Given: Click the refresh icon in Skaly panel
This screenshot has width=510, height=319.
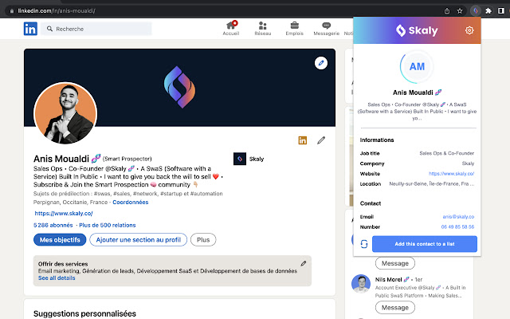Looking at the screenshot, I should [x=364, y=244].
